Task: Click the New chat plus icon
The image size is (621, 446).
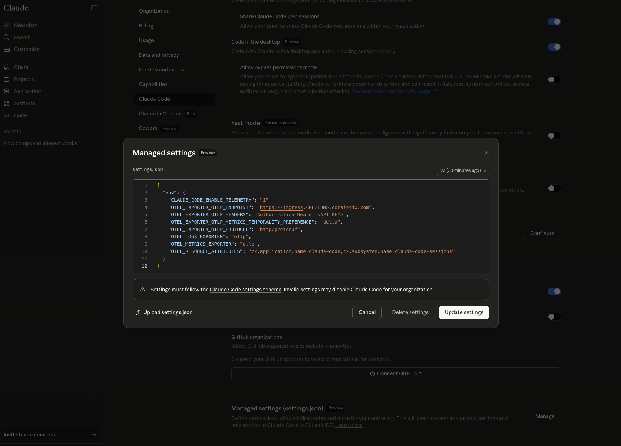Action: 7,25
